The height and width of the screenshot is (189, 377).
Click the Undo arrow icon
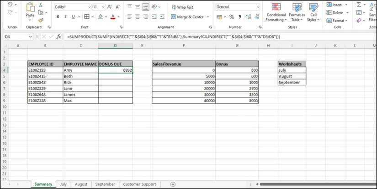coord(10,5)
